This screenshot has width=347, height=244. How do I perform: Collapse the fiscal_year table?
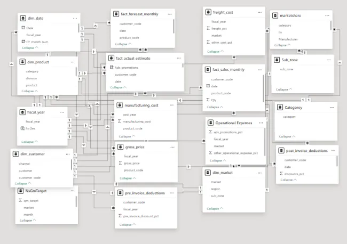coord(29,142)
